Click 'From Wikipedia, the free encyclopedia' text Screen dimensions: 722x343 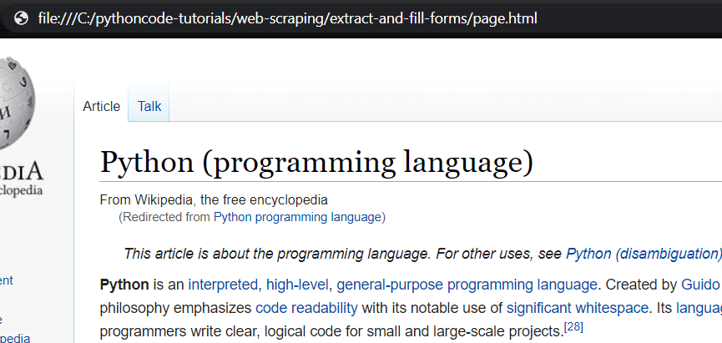tap(214, 200)
